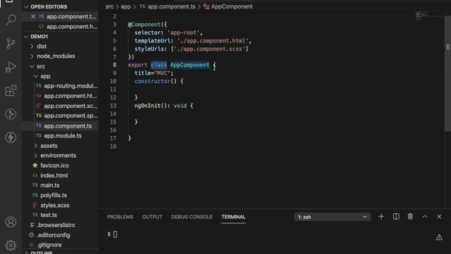This screenshot has height=254, width=451.
Task: Switch to the Debug Console tab
Action: click(x=192, y=217)
